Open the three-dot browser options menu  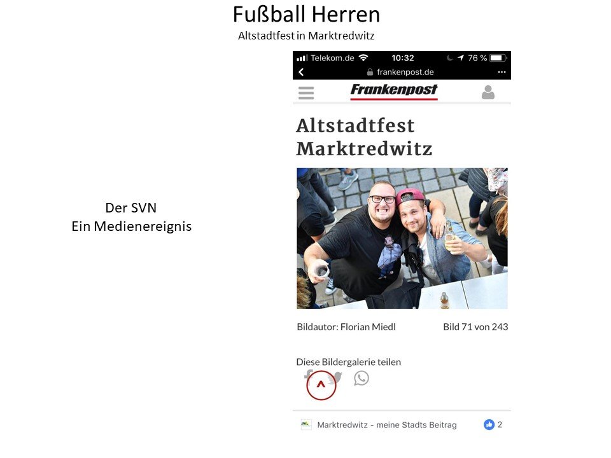pos(502,72)
